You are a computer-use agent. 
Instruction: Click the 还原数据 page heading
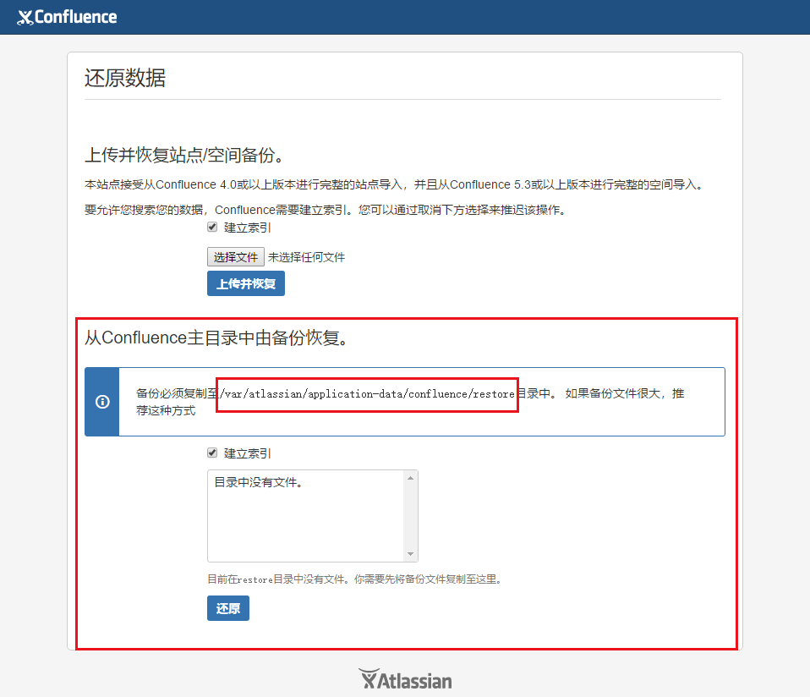coord(125,78)
